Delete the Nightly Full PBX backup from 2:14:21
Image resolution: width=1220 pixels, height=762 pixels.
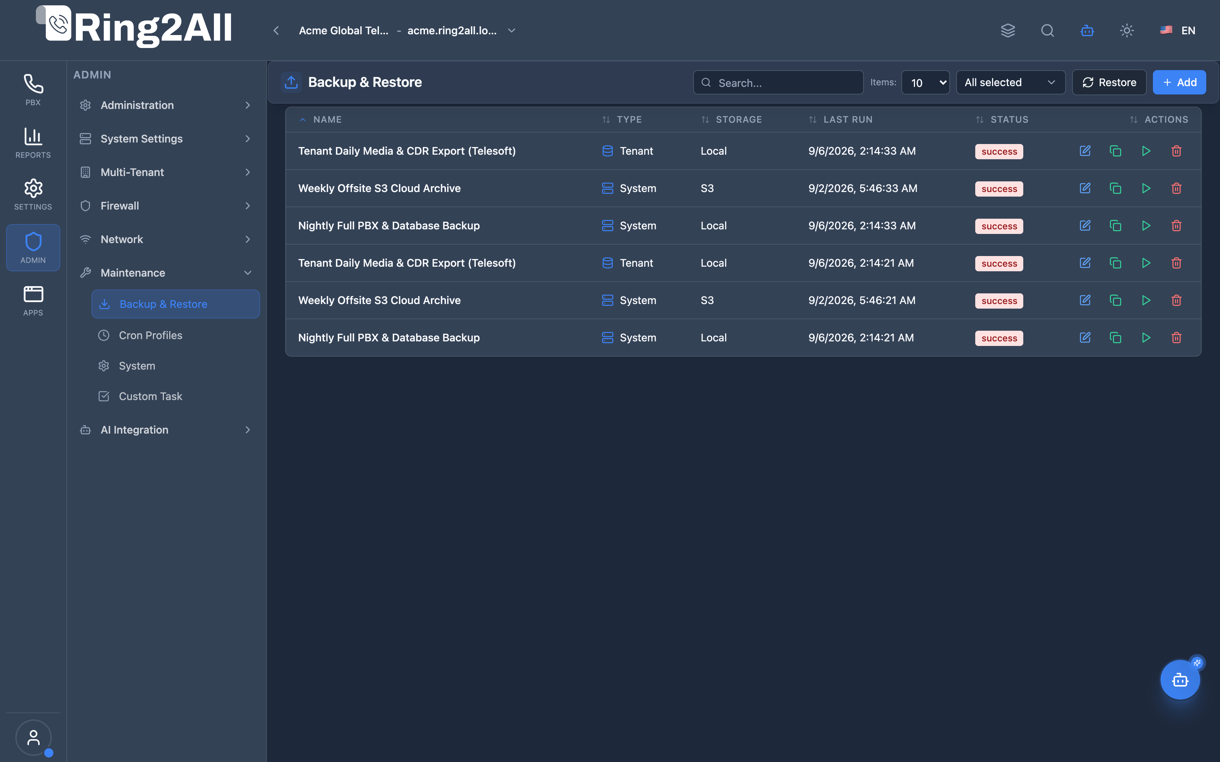[1177, 338]
